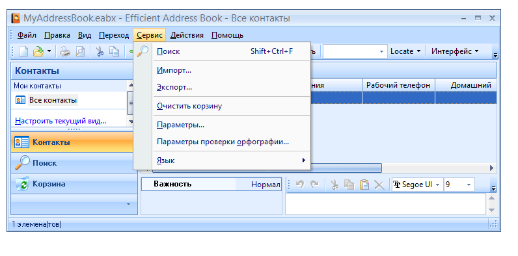Click the recycle bin icon beside Корзина
The width and height of the screenshot is (518, 256).
pos(22,184)
